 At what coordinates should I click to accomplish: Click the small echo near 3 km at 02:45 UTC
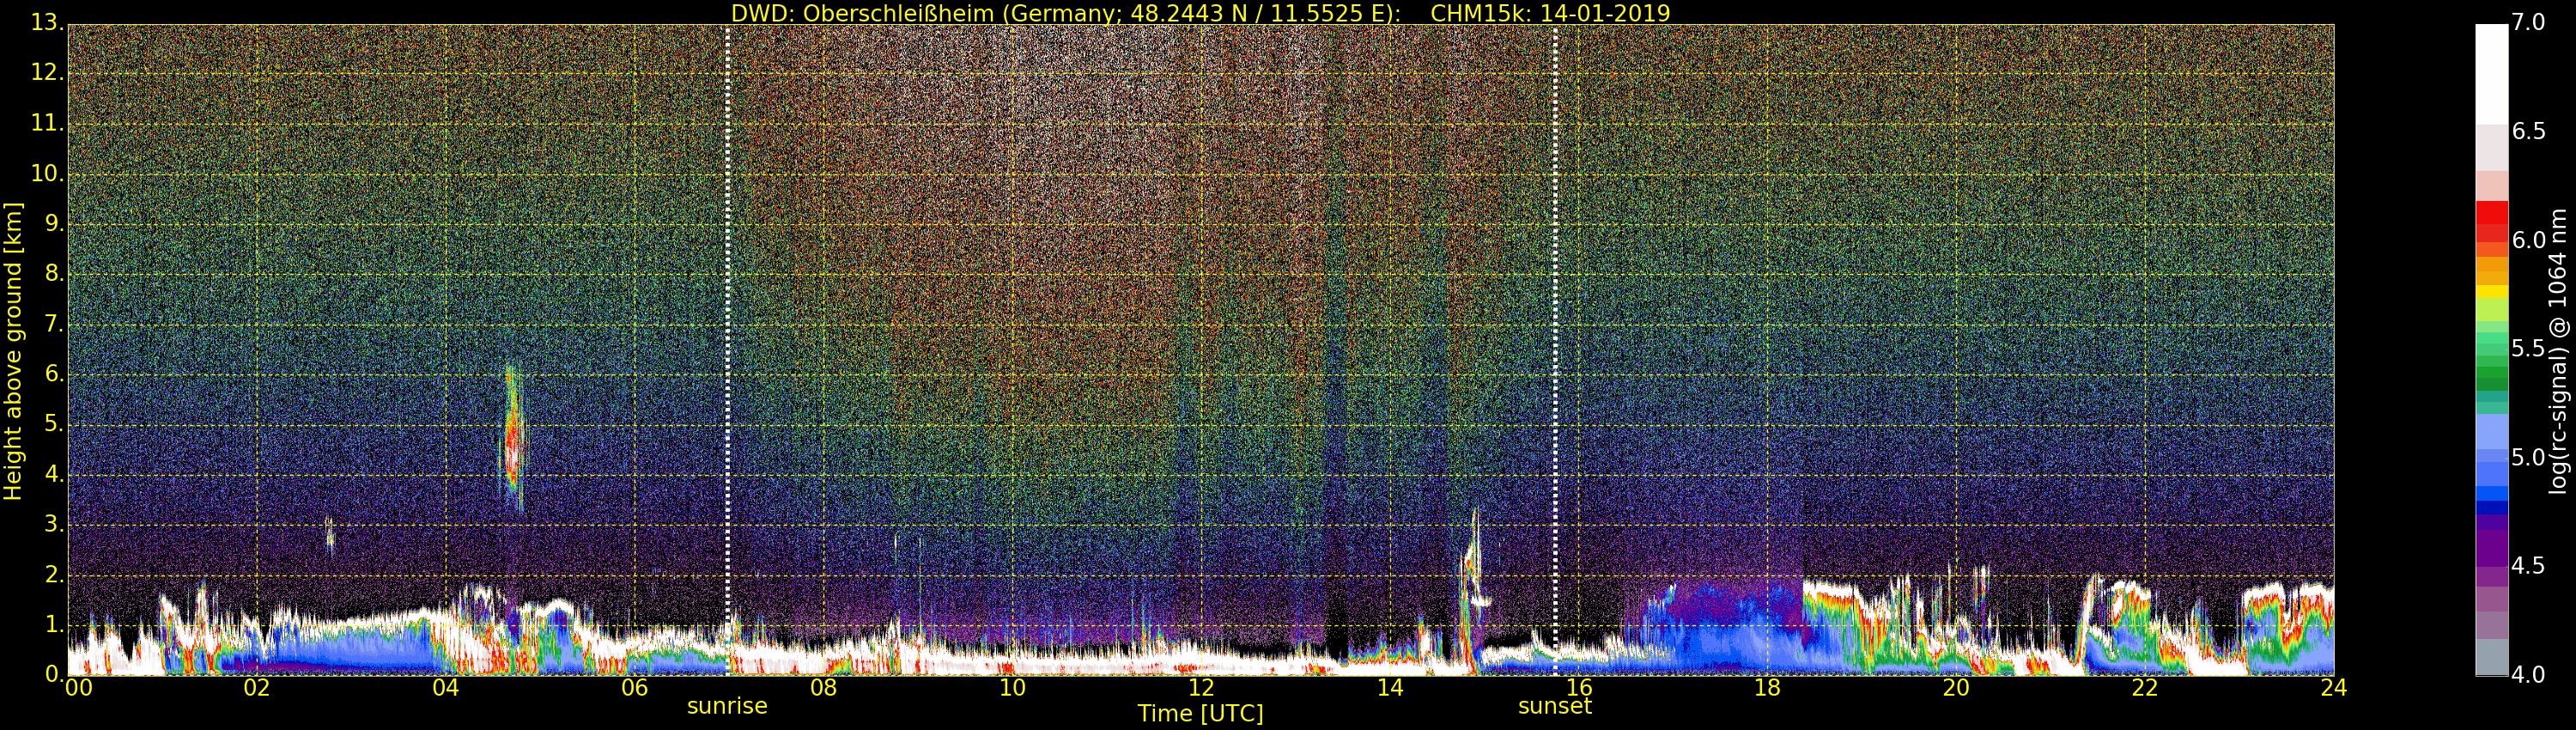click(x=330, y=534)
